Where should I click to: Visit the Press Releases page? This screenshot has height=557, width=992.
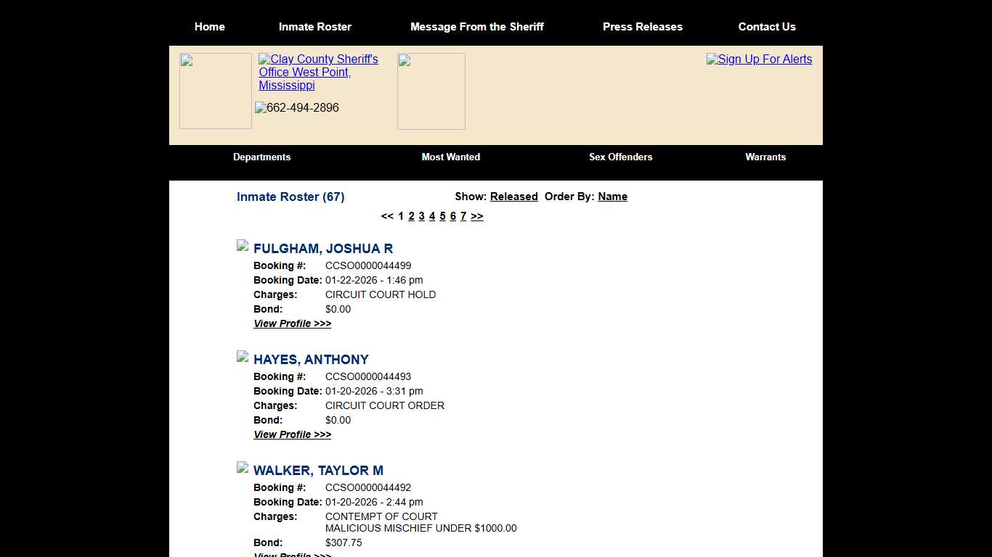[643, 27]
